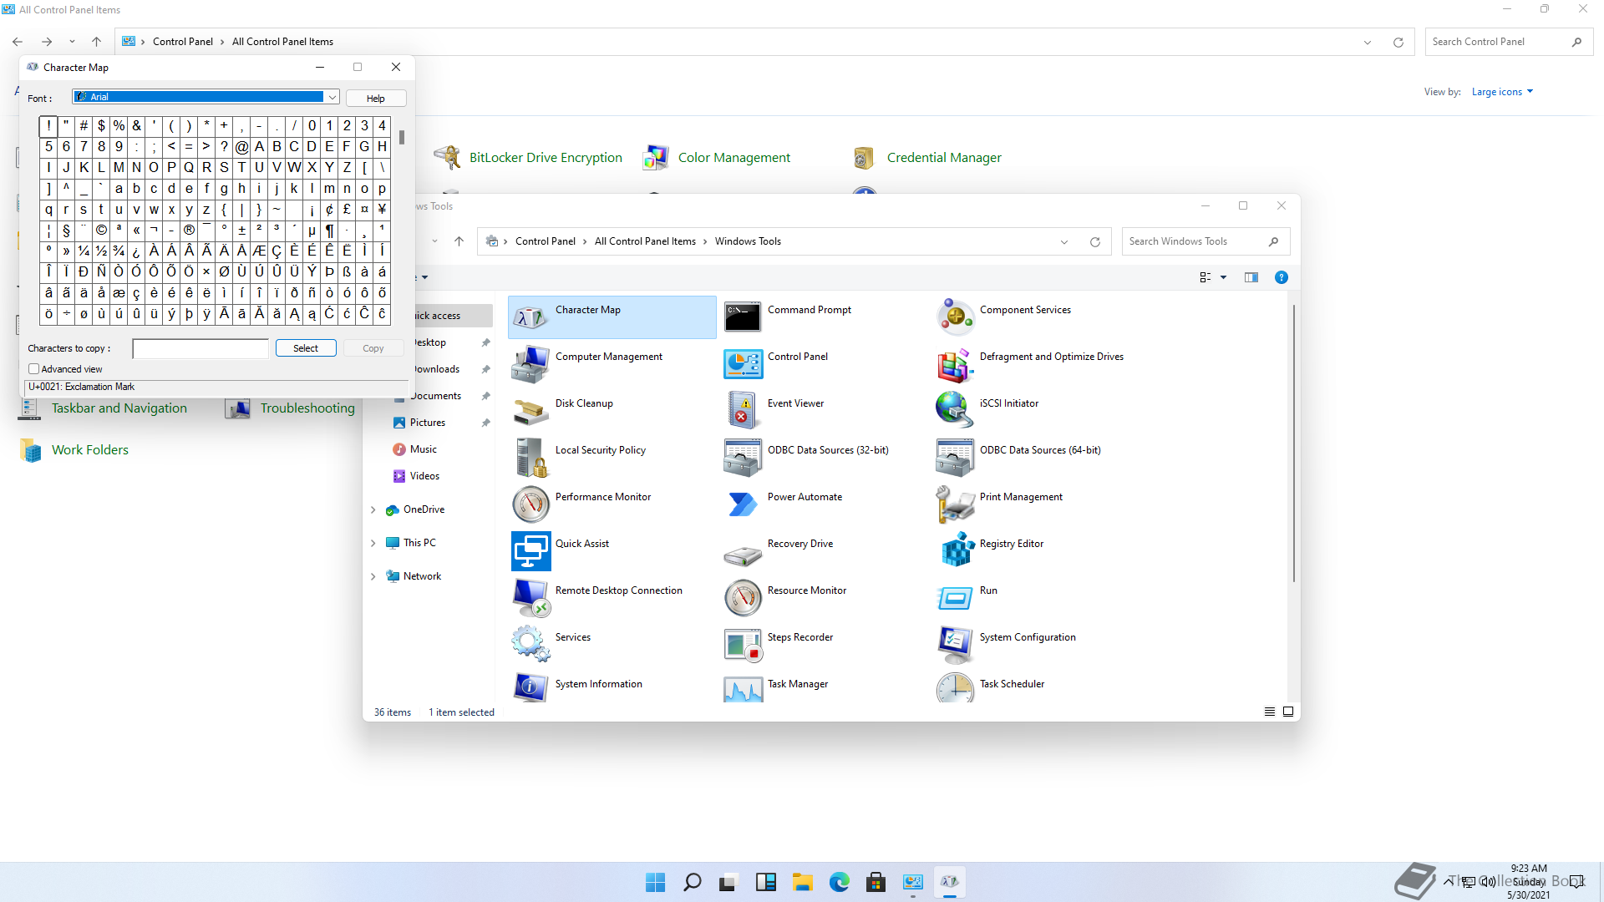
Task: Toggle preview pane in Windows Tools
Action: 1251,277
